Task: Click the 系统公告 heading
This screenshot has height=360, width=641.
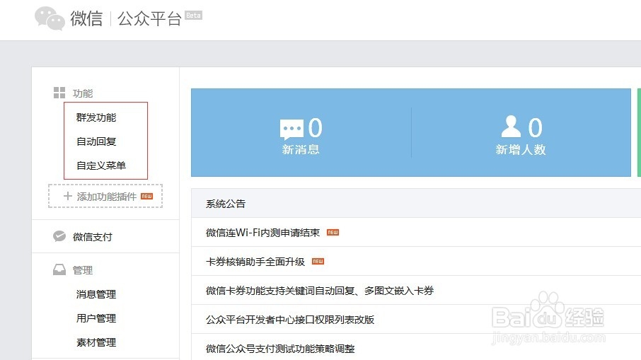Action: [226, 204]
